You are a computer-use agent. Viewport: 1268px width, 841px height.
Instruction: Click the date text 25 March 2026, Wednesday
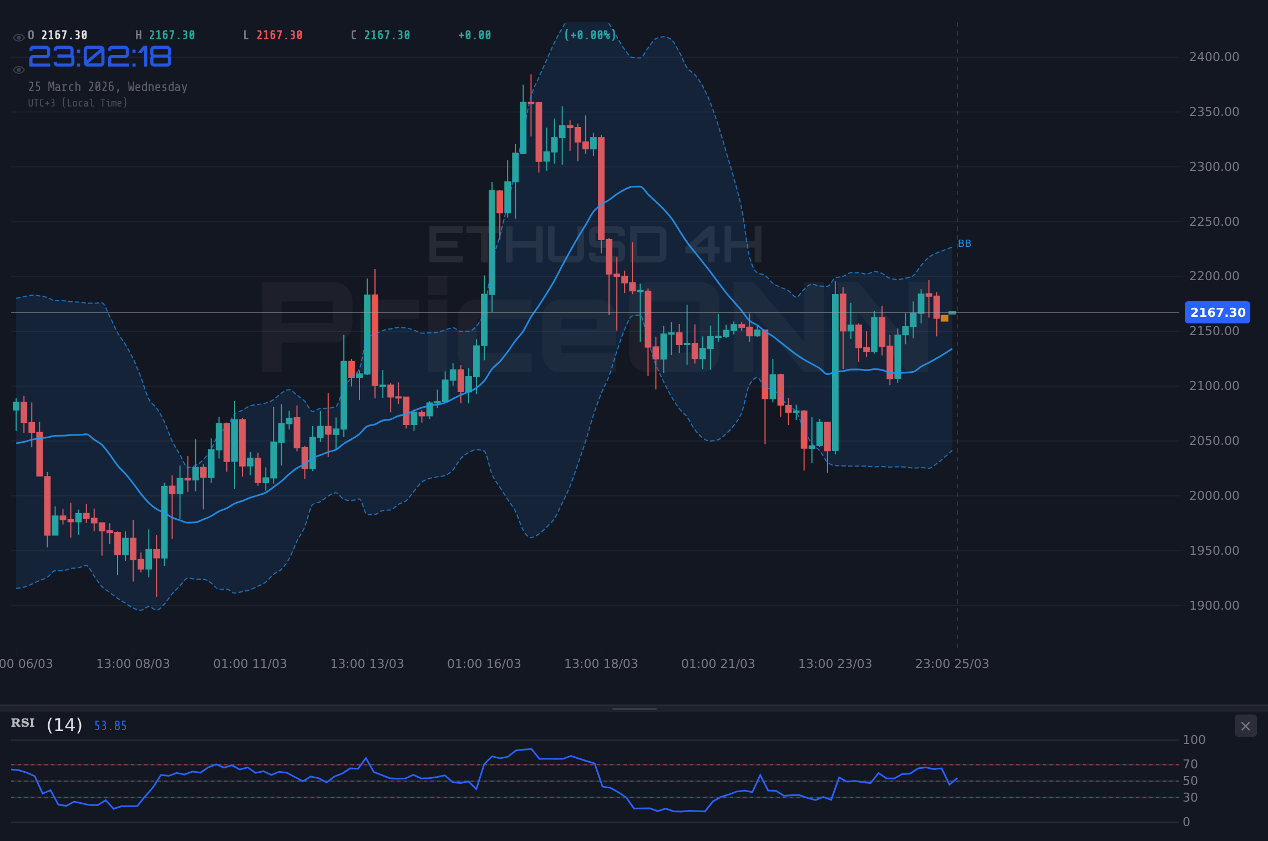[108, 87]
